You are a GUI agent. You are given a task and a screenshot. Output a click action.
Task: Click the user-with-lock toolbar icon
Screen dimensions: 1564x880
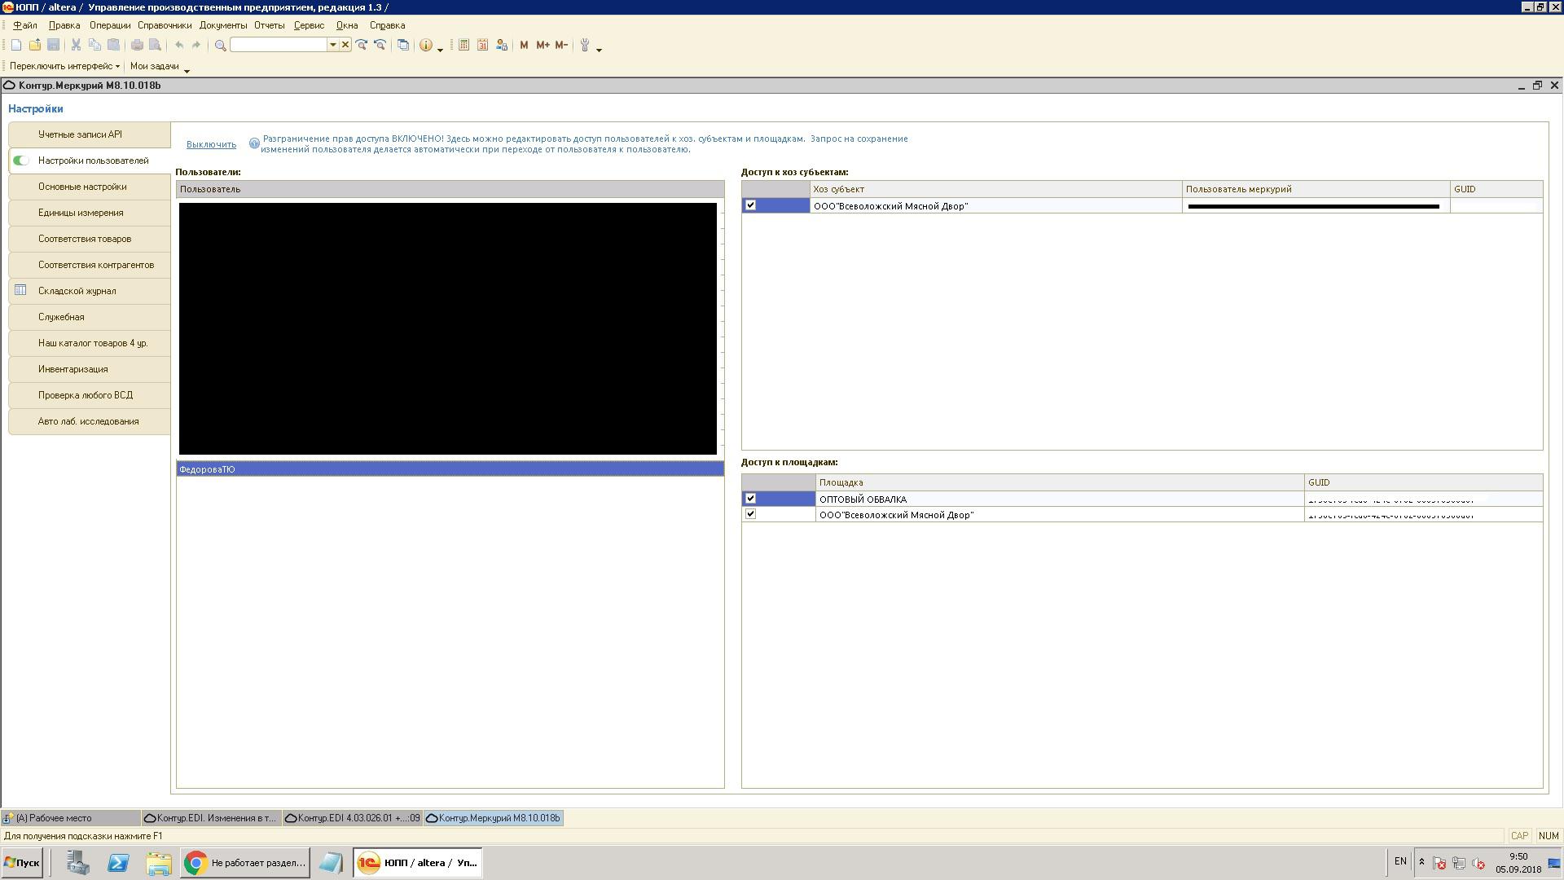(x=502, y=46)
